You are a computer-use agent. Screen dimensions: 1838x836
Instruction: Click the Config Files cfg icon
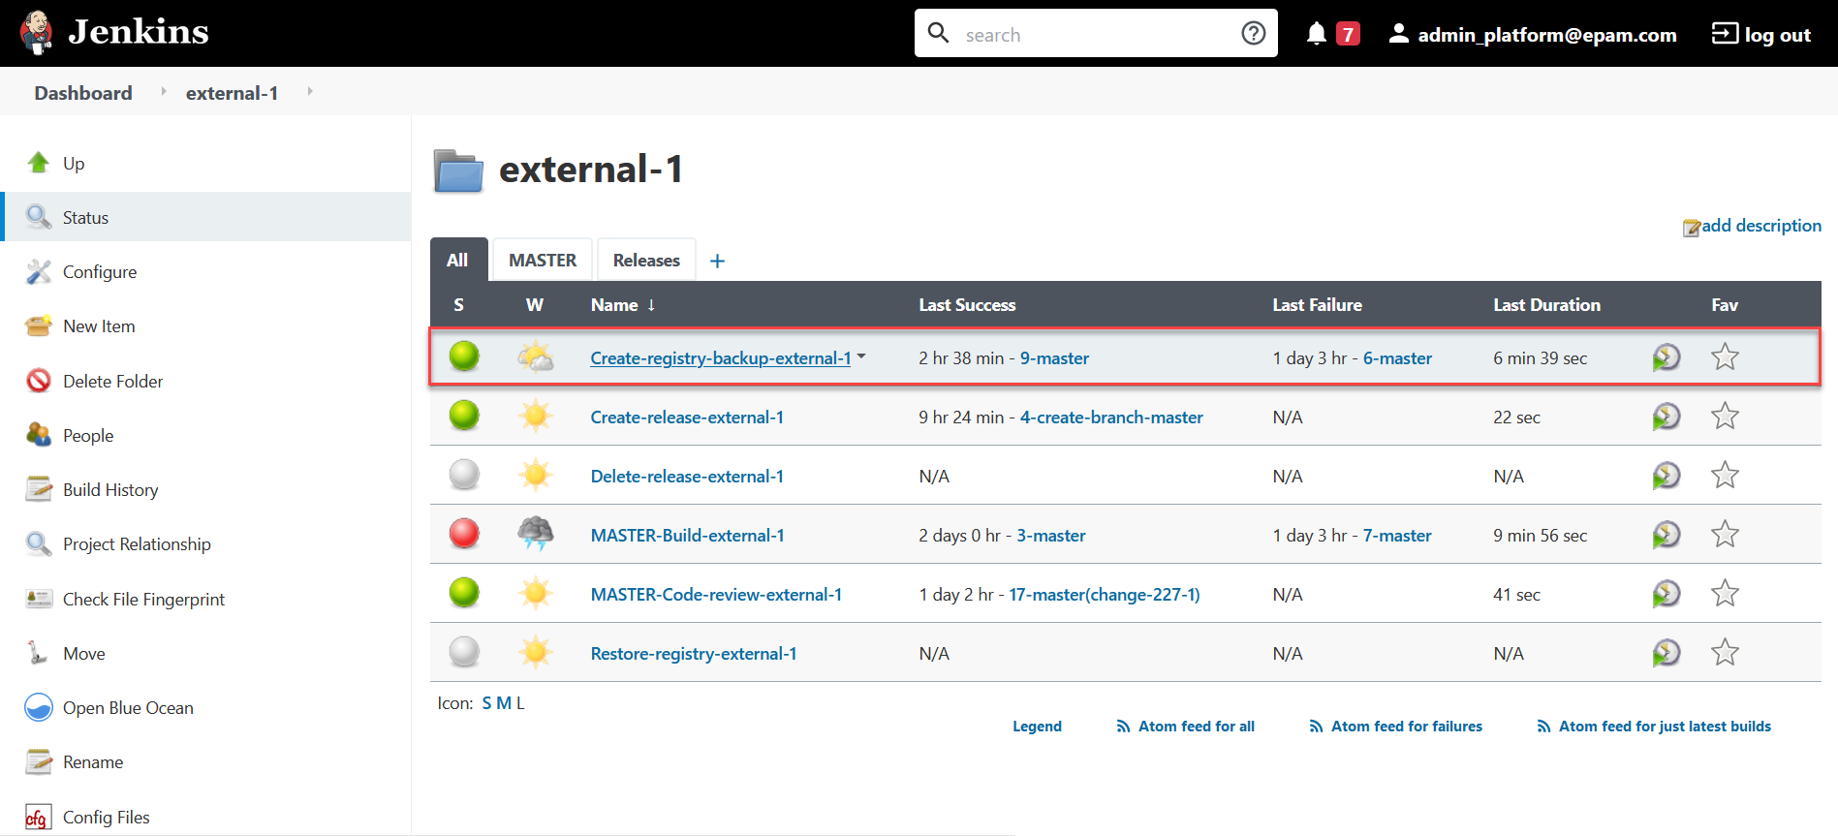point(38,817)
